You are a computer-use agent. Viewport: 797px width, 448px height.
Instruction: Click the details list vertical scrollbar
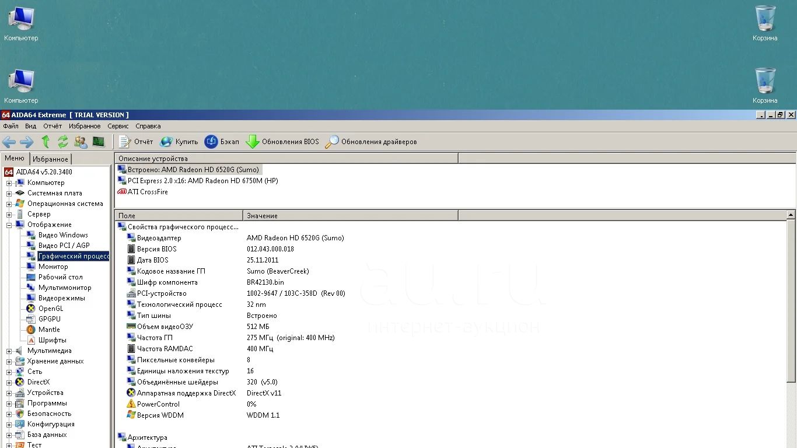[791, 301]
